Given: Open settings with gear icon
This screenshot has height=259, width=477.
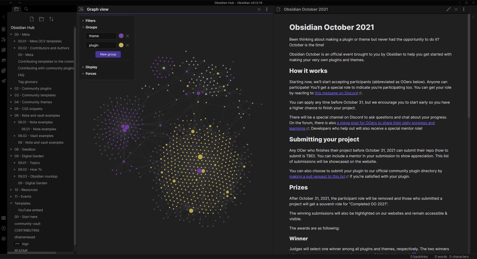Looking at the screenshot, I should (4, 238).
